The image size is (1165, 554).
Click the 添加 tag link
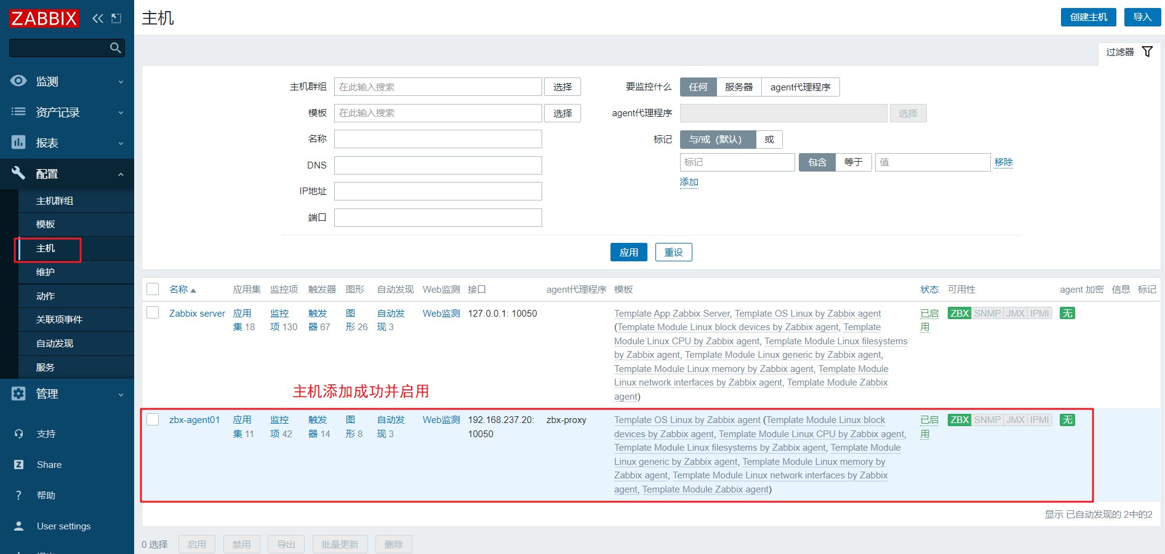tap(689, 182)
